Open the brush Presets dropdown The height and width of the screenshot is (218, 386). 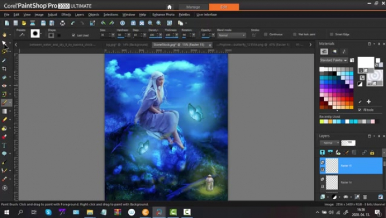click(21, 35)
